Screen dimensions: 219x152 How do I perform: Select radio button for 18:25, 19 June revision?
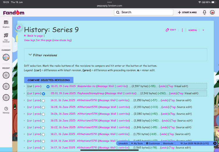tap(48, 87)
